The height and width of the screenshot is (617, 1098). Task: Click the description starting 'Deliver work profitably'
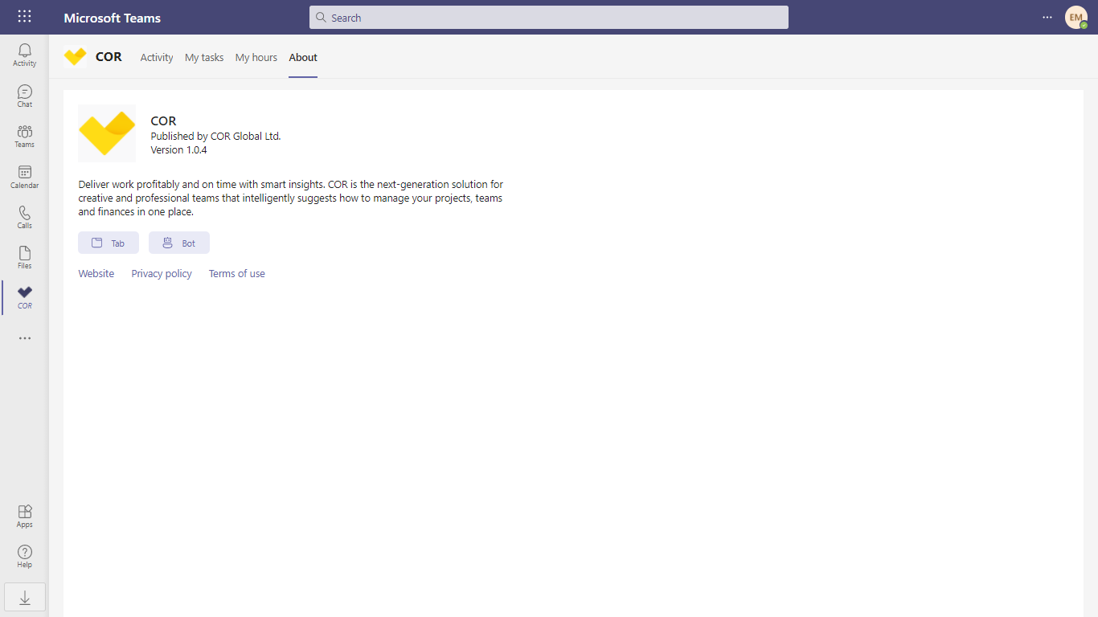(291, 198)
